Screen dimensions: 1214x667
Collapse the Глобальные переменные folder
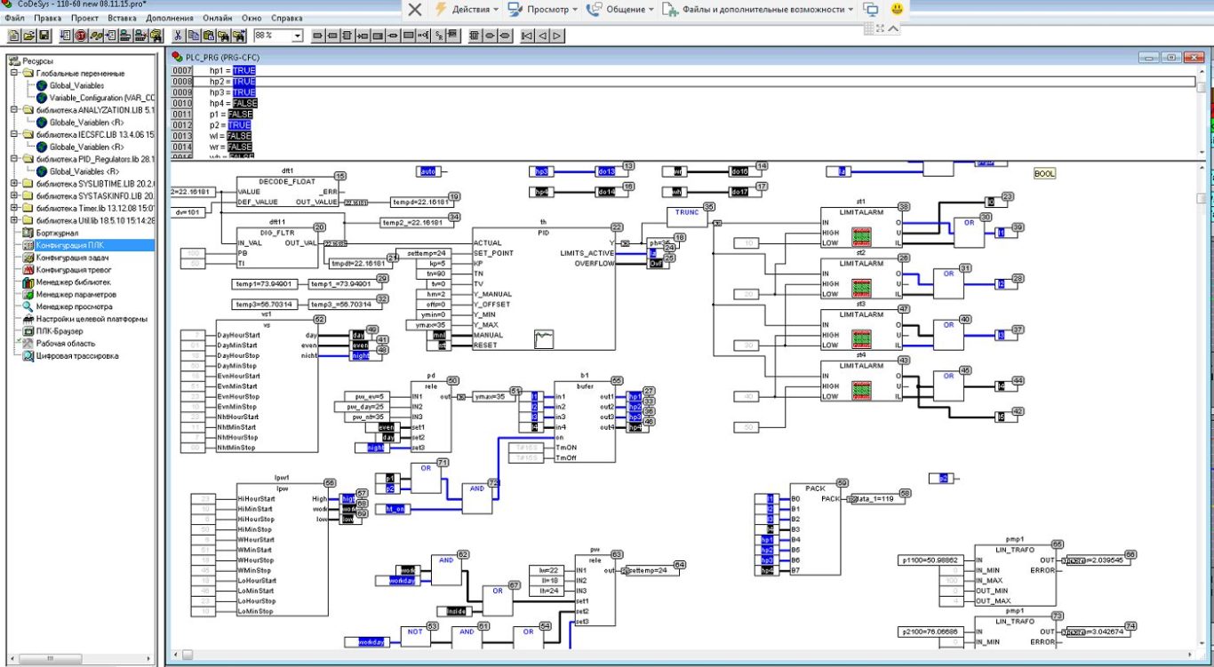tap(15, 74)
